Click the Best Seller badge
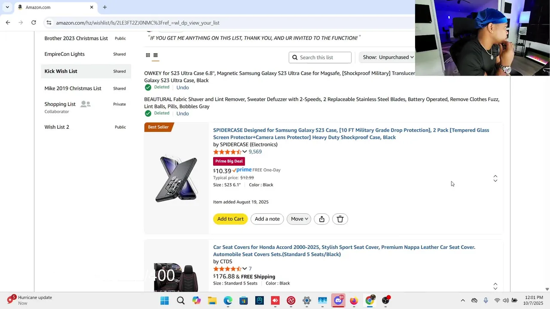Viewport: 550px width, 309px height. click(x=159, y=127)
